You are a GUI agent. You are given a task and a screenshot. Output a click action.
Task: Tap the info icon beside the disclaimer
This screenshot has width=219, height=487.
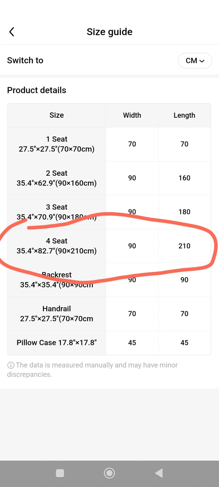pyautogui.click(x=11, y=365)
